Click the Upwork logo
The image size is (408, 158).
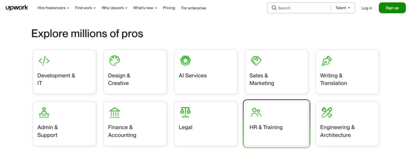pos(17,8)
